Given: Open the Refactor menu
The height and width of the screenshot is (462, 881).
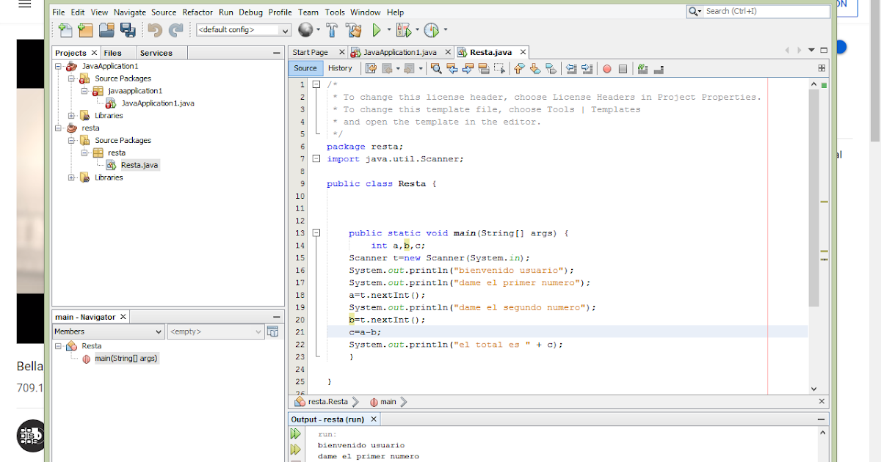Looking at the screenshot, I should (197, 12).
